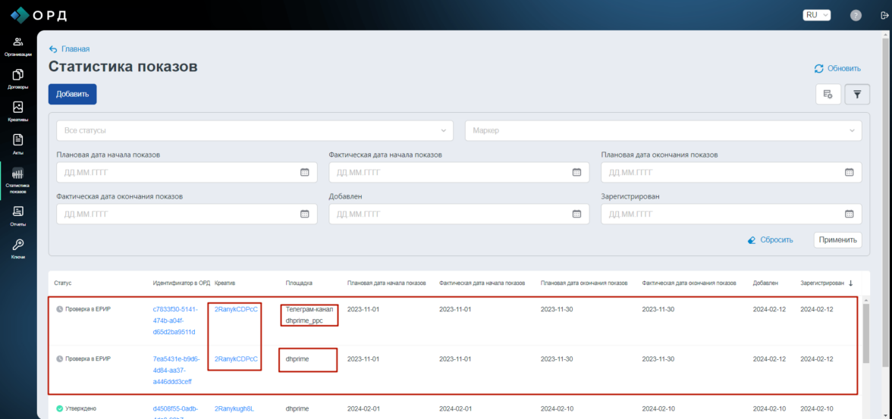This screenshot has height=419, width=892.
Task: Click the Добавить button
Action: tap(72, 95)
